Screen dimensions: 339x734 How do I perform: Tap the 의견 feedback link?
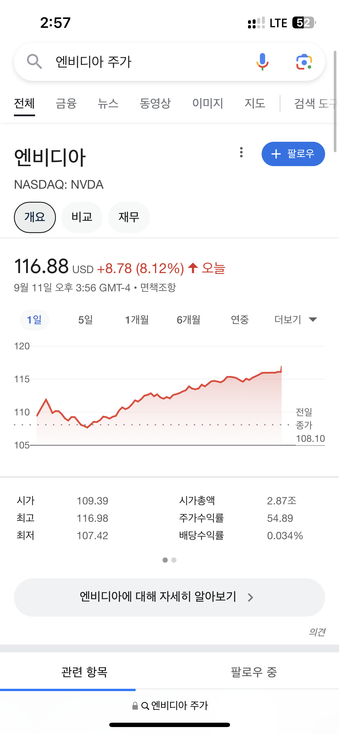point(317,632)
